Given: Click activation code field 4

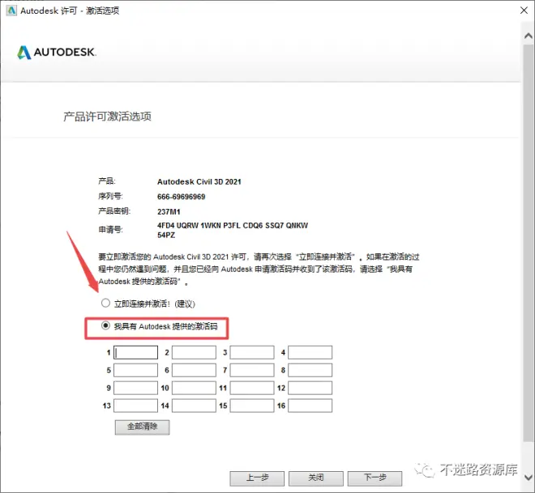Looking at the screenshot, I should pos(310,353).
